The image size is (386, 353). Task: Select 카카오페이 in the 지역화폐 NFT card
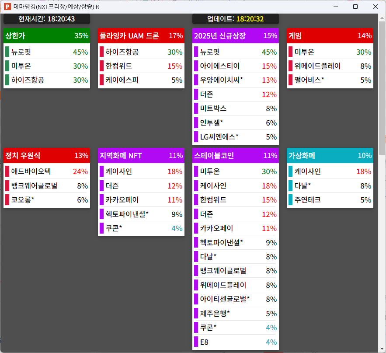click(141, 200)
